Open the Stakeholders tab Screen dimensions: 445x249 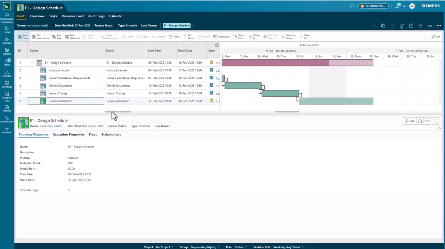tap(111, 134)
